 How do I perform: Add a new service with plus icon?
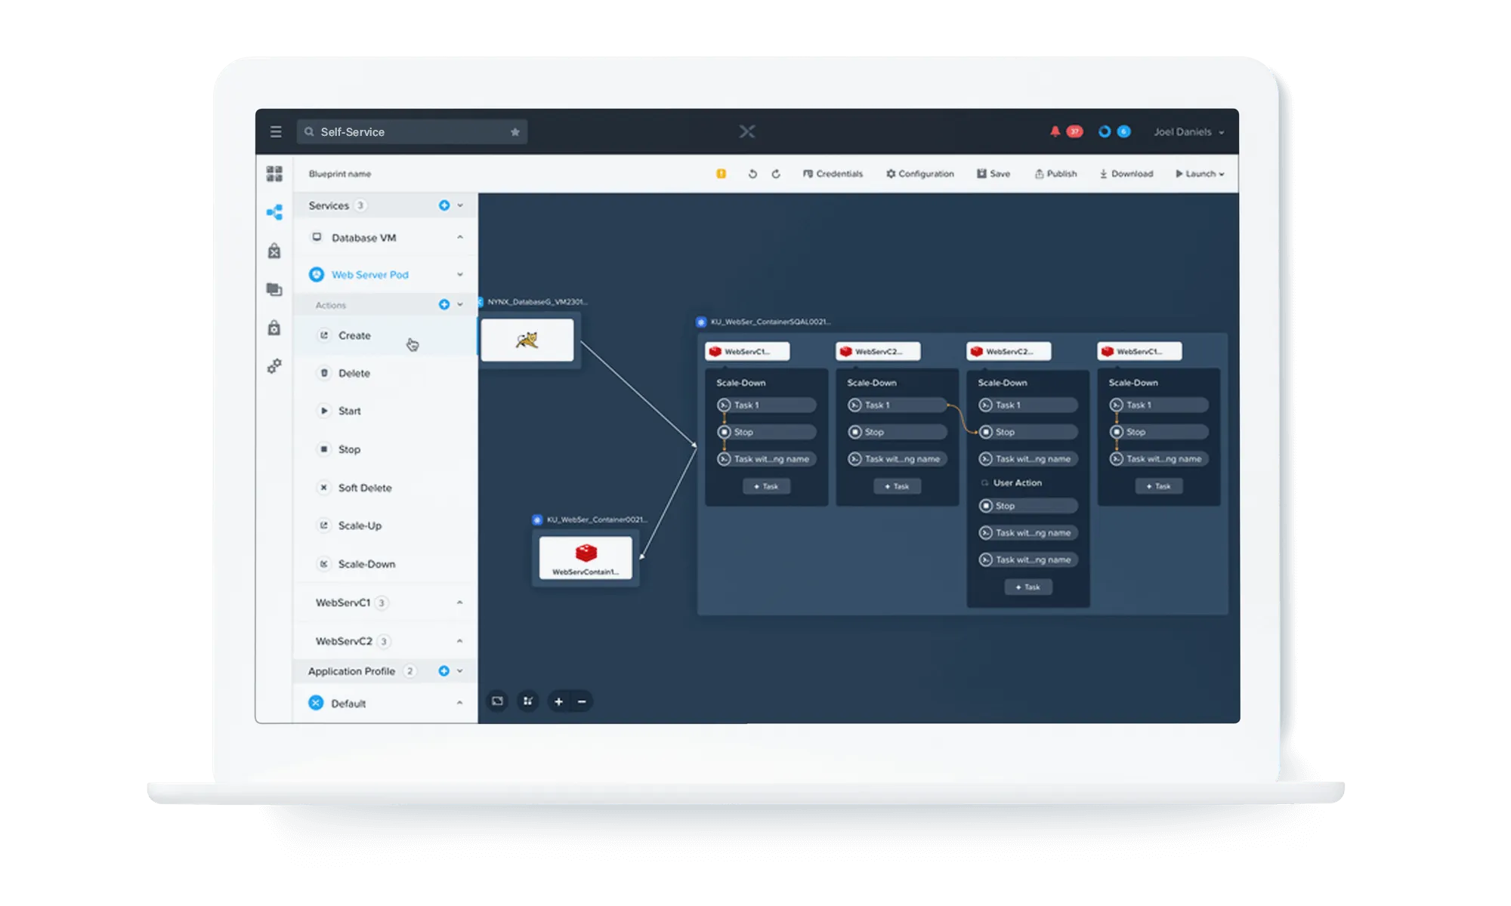pyautogui.click(x=444, y=205)
